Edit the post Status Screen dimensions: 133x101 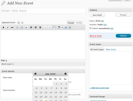[x=102, y=21]
